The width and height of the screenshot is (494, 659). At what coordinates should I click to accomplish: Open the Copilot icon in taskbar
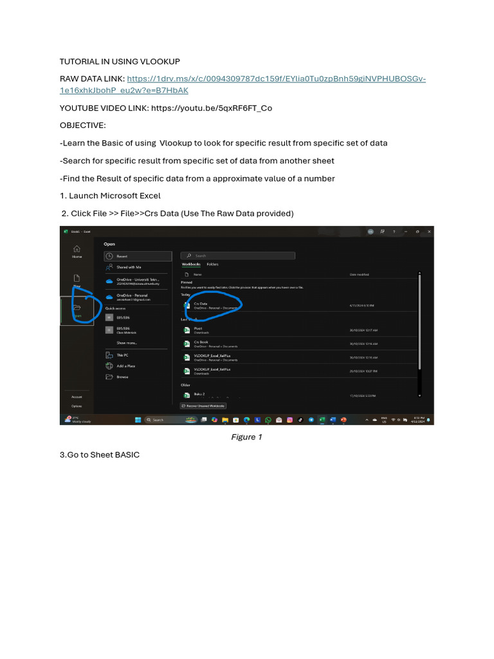214,420
